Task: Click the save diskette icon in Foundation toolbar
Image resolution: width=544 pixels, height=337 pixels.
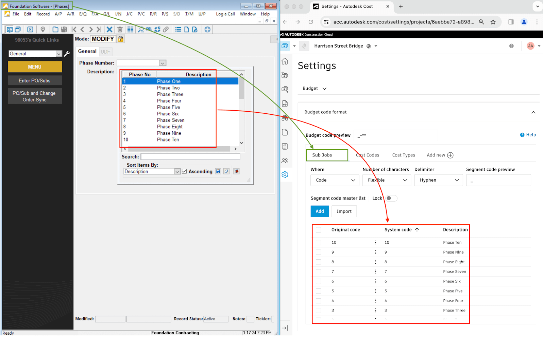Action: point(64,30)
